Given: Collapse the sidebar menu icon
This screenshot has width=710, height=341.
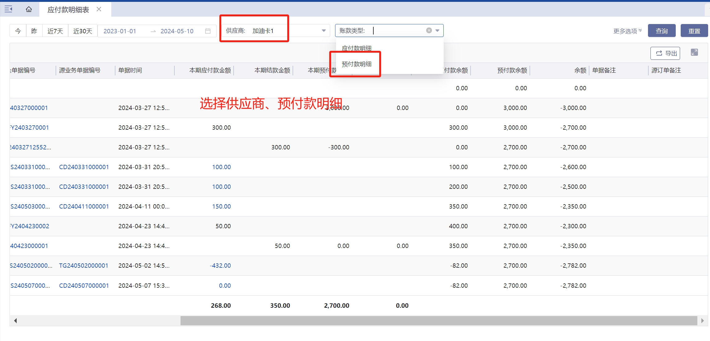Looking at the screenshot, I should point(8,9).
